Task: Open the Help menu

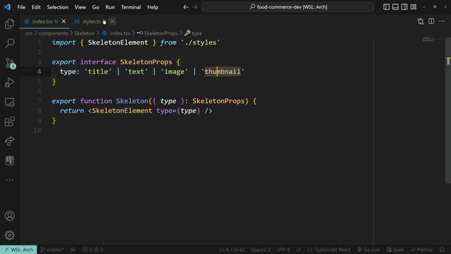Action: [153, 7]
